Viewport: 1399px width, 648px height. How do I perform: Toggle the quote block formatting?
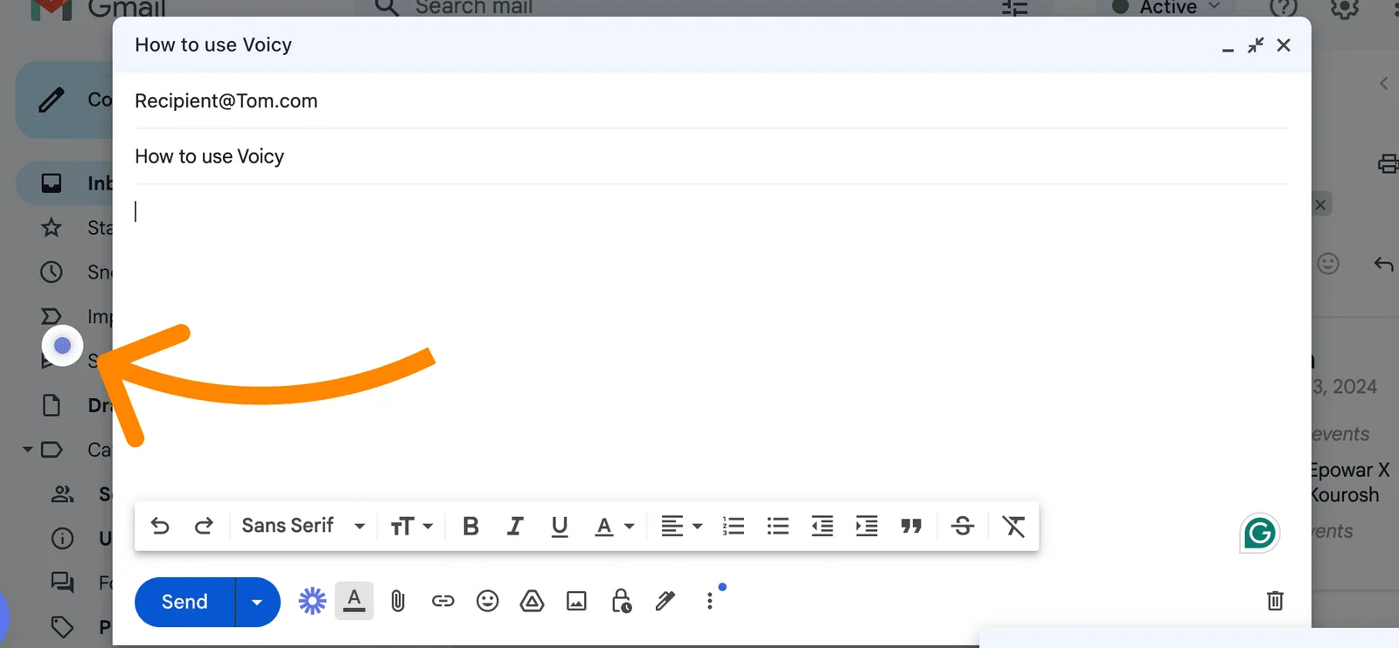[x=911, y=526]
